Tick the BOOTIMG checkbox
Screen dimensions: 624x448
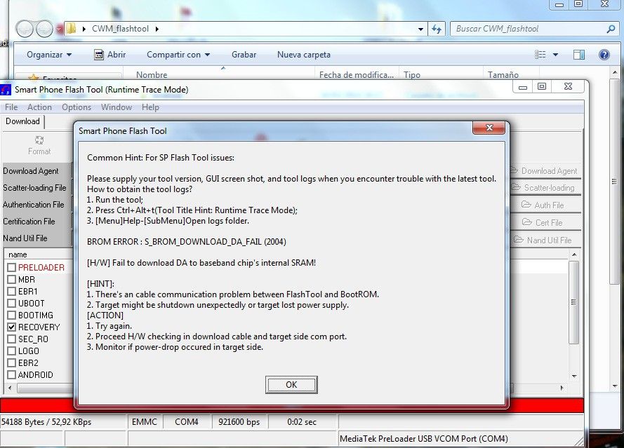coord(11,315)
